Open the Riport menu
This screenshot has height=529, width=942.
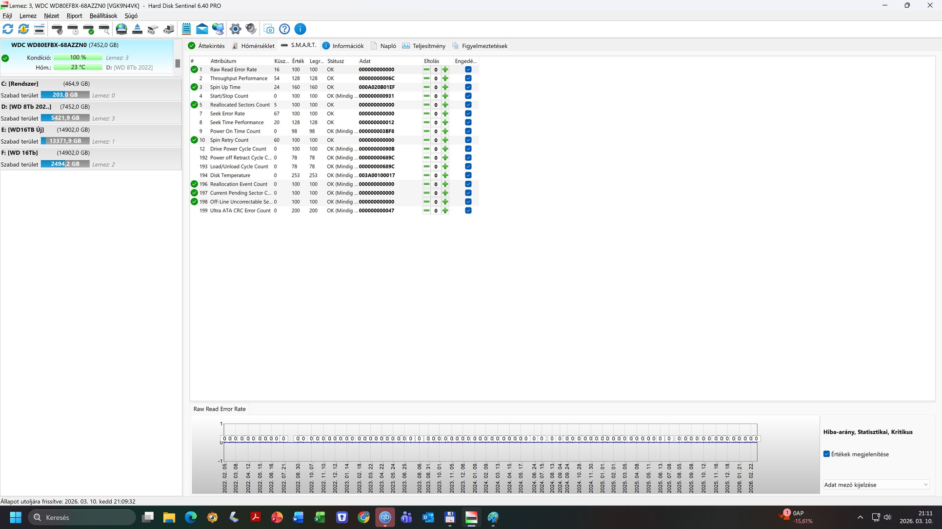click(x=74, y=16)
